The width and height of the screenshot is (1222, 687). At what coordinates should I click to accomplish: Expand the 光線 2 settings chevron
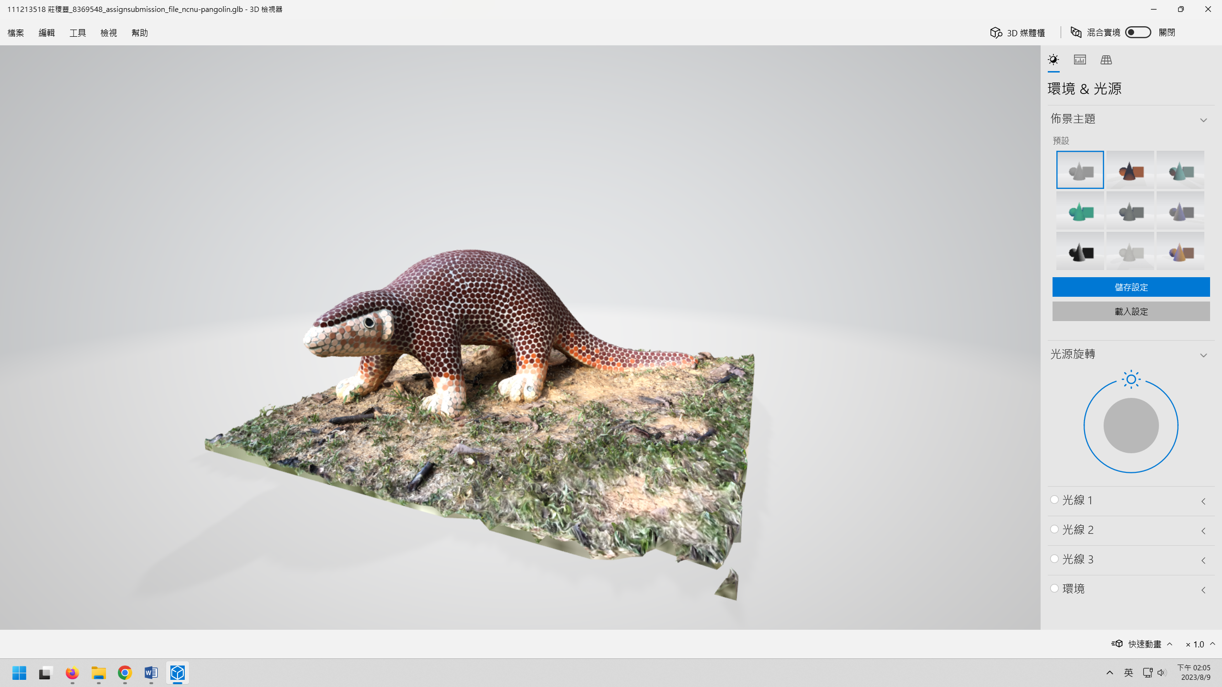pos(1203,531)
